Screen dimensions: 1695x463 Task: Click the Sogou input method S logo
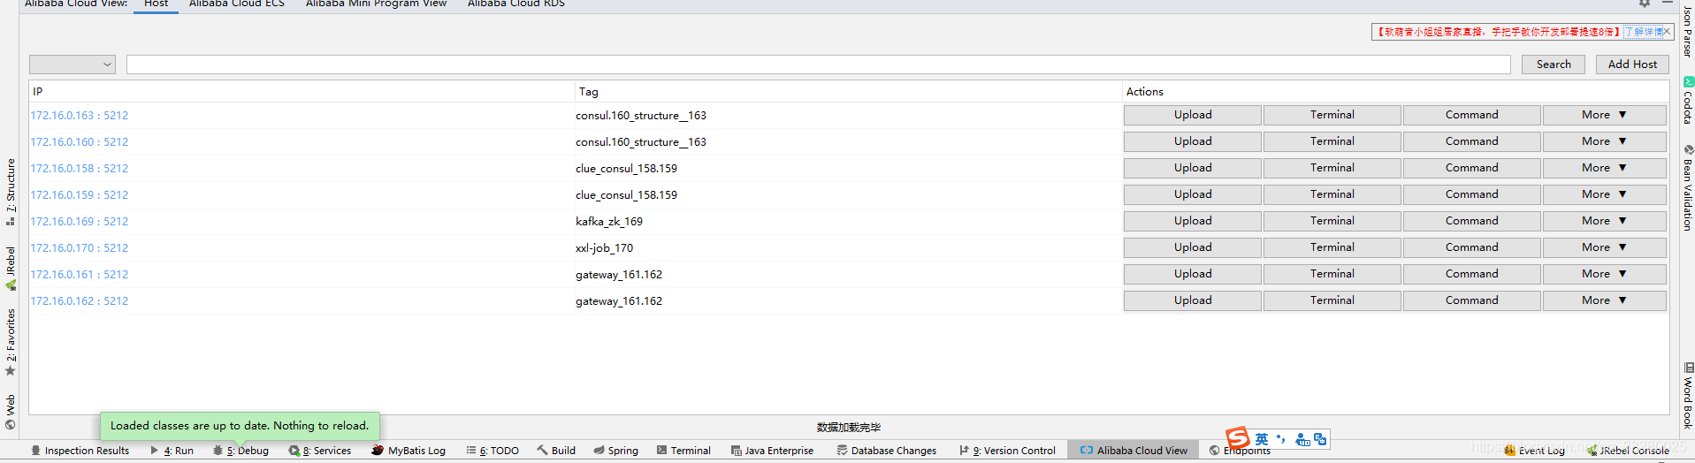pyautogui.click(x=1238, y=438)
